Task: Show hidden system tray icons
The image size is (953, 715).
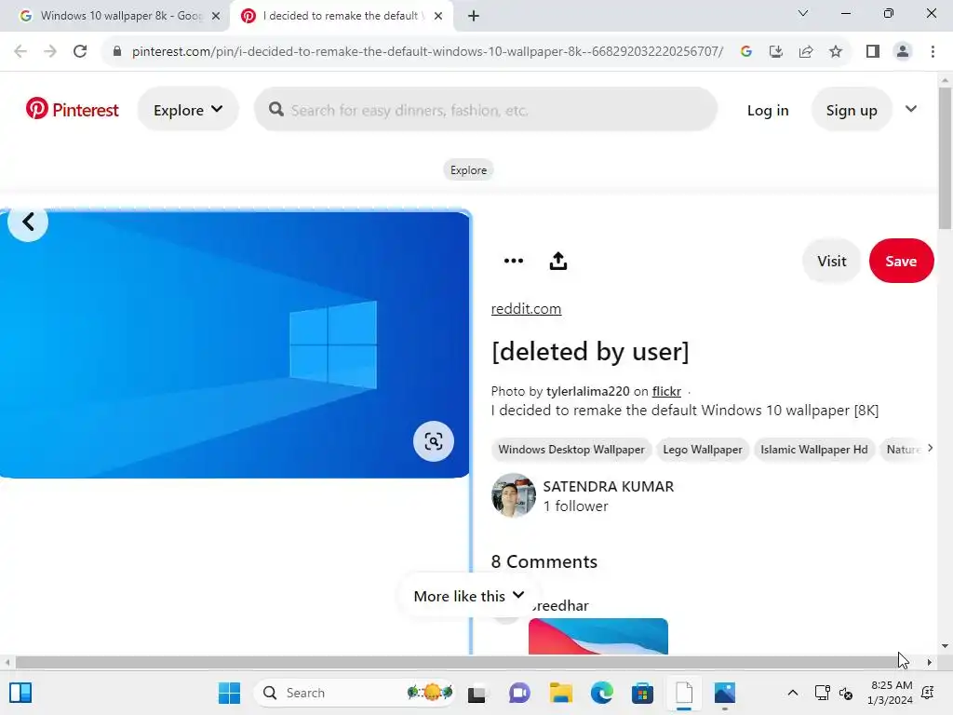Action: (x=793, y=693)
